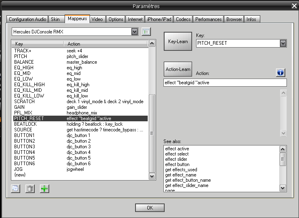Select the BALANCE mapping row
Screen dimensions: 299x218
(80, 62)
